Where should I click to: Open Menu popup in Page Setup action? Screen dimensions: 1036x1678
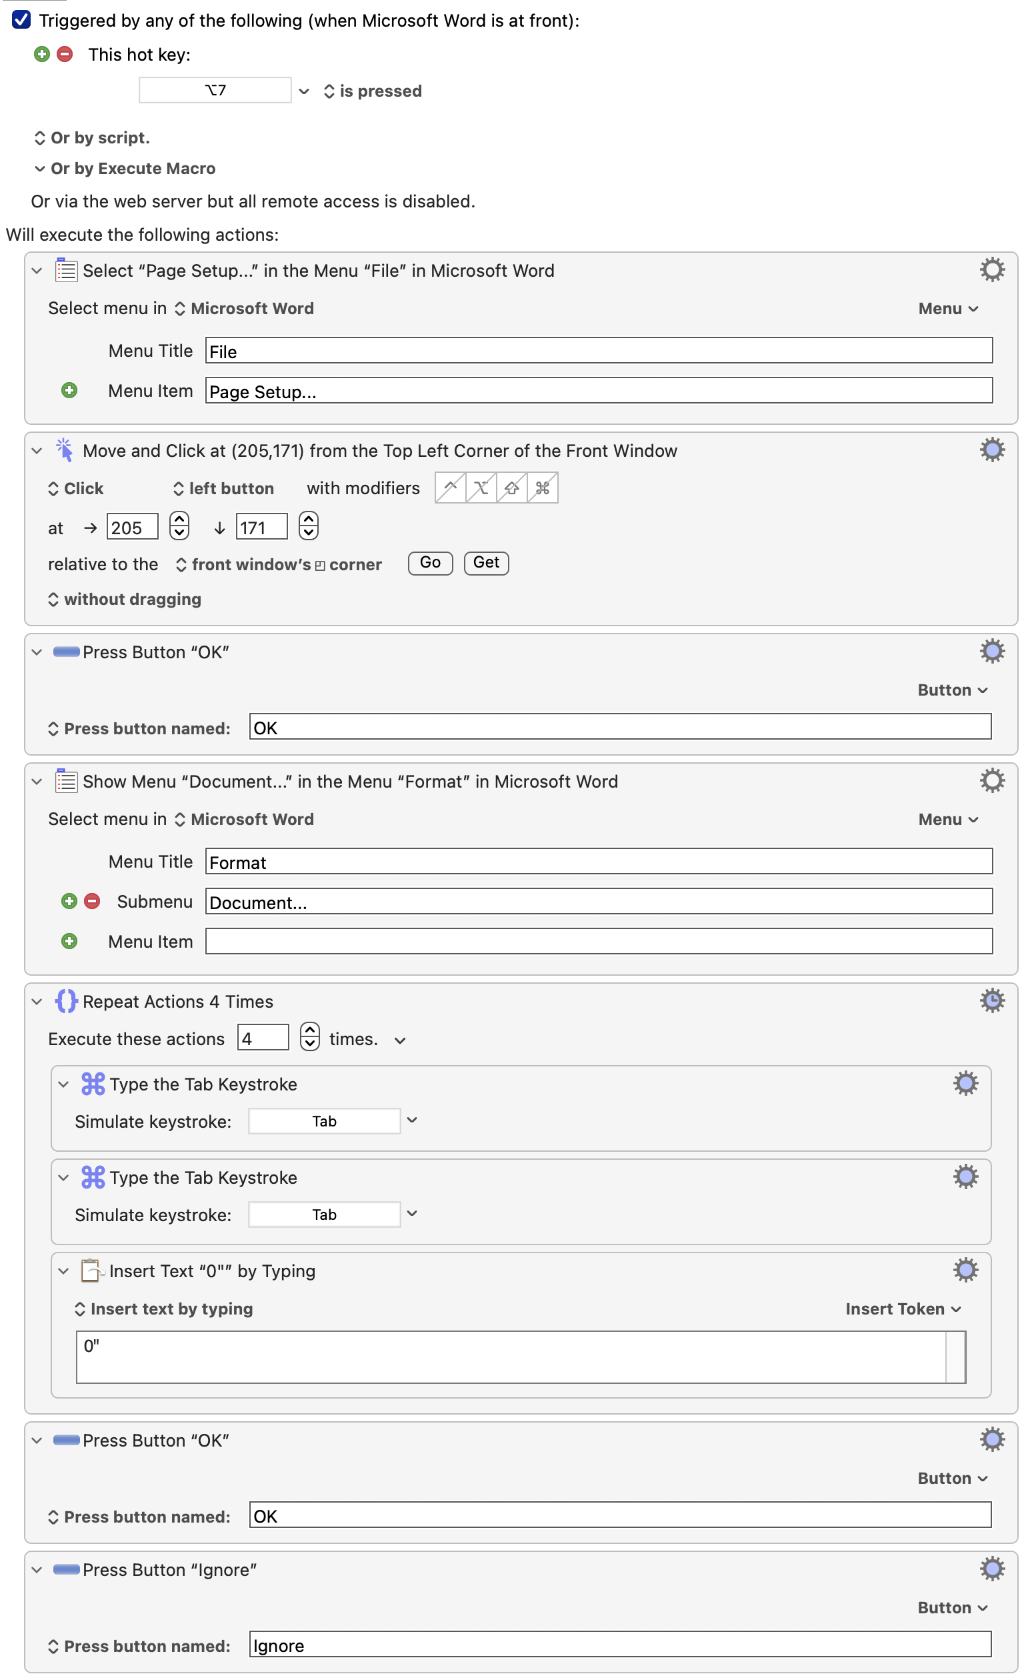click(947, 308)
